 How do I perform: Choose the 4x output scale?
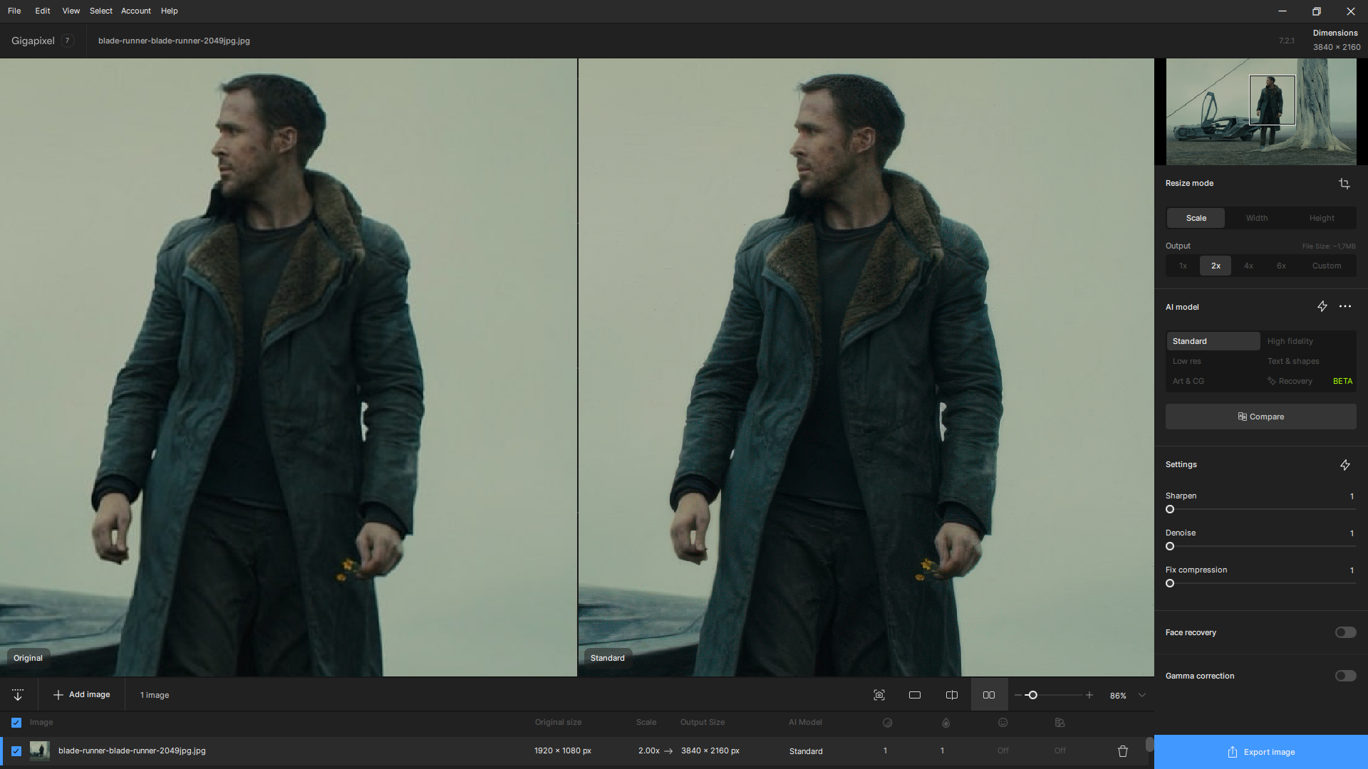tap(1248, 266)
